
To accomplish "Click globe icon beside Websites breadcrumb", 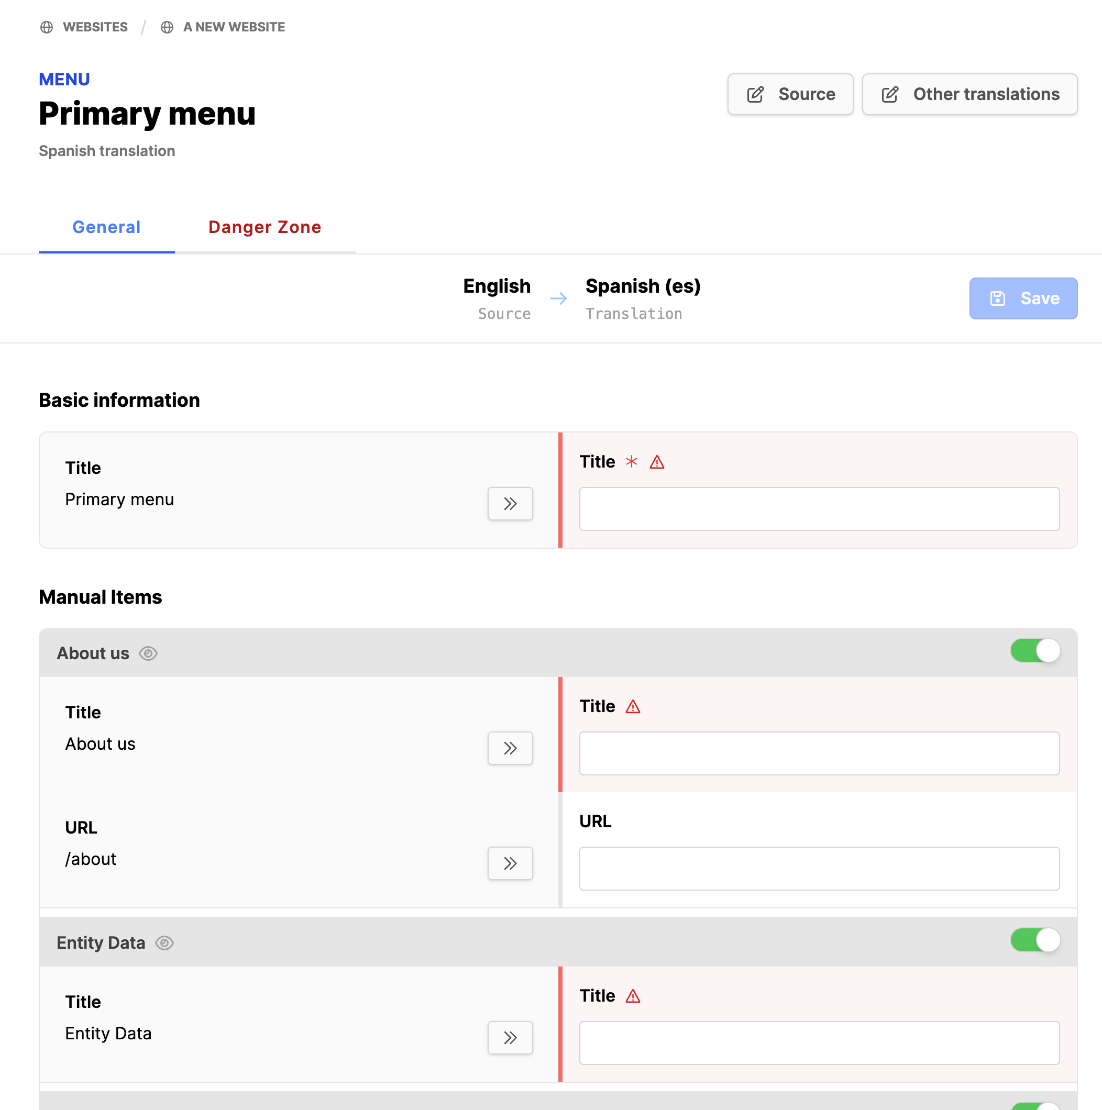I will pos(47,27).
